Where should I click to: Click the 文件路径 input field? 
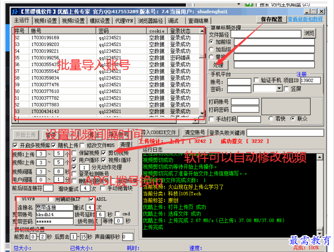pyautogui.click(x=266, y=34)
